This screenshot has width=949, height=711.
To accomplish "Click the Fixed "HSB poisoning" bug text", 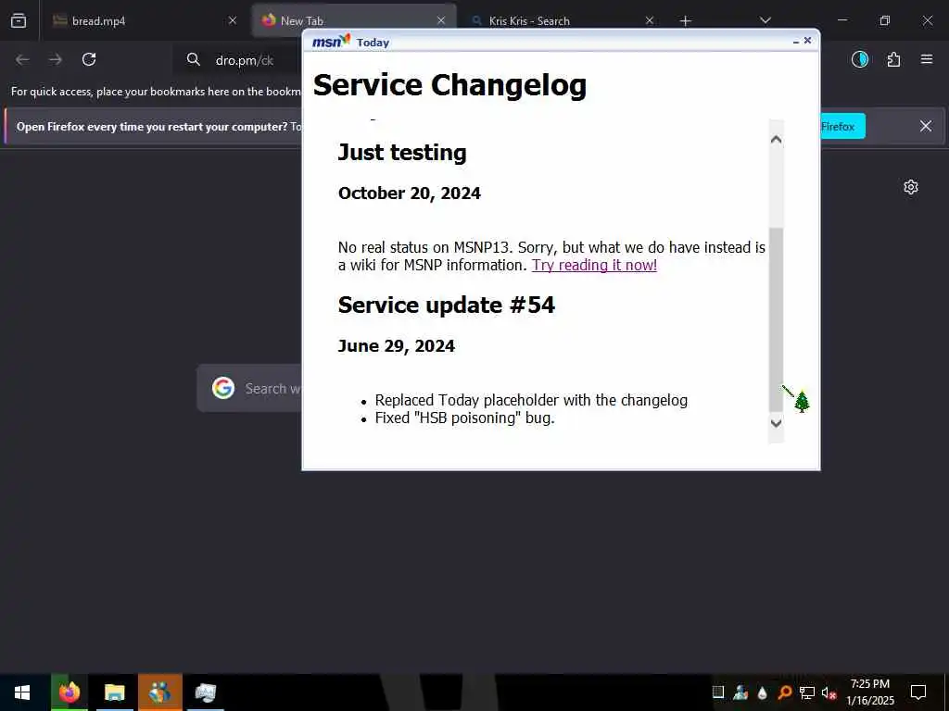I will (x=465, y=418).
